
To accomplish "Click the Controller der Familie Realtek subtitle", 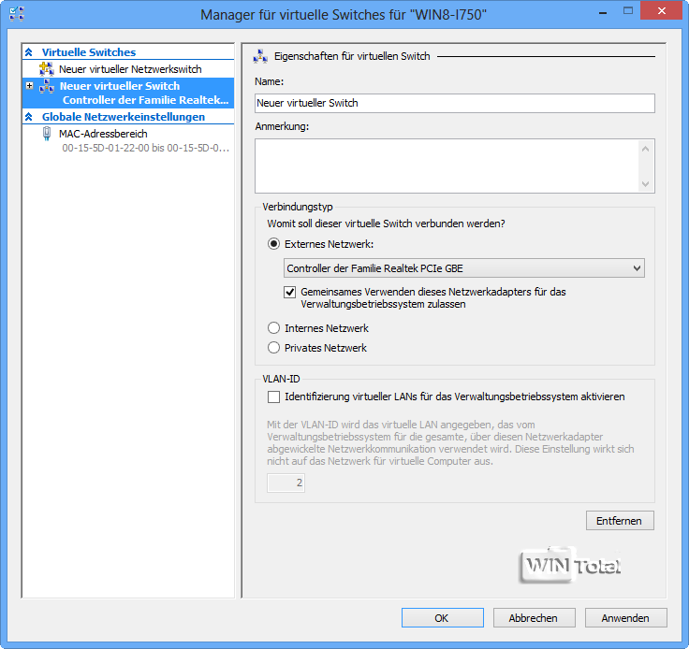I will pos(145,100).
